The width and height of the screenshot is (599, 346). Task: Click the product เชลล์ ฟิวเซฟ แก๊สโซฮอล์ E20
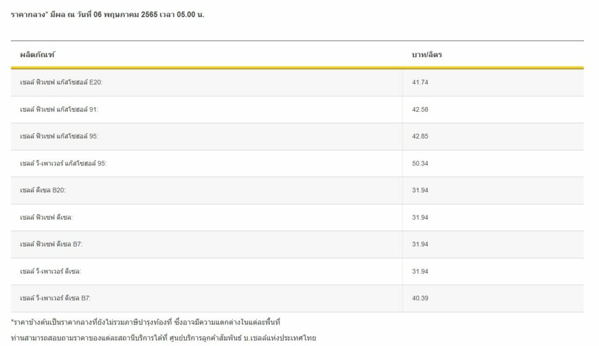click(61, 82)
